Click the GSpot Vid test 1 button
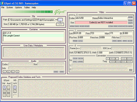 click(x=5, y=87)
